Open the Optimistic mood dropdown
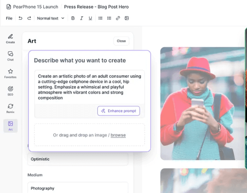This screenshot has height=193, width=247. click(x=78, y=159)
